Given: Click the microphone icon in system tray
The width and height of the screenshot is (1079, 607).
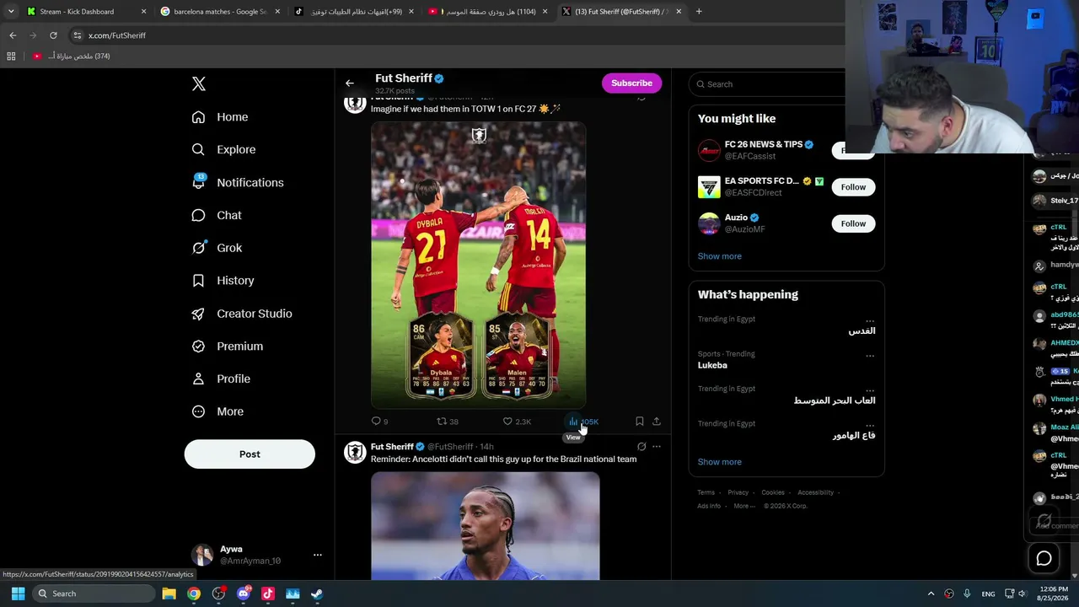Looking at the screenshot, I should click(967, 594).
